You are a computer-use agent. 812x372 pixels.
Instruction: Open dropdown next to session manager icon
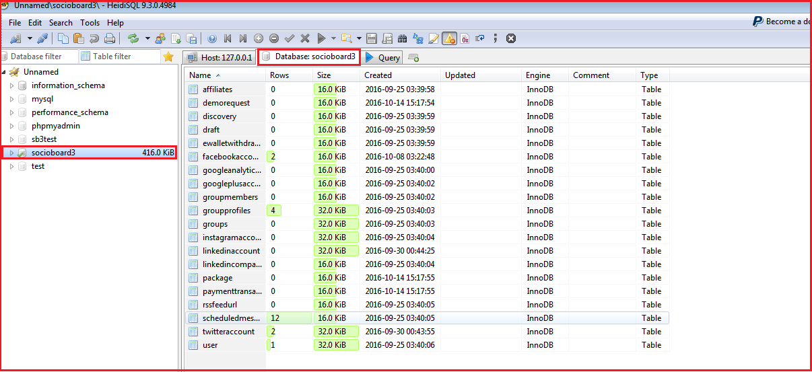(30, 38)
